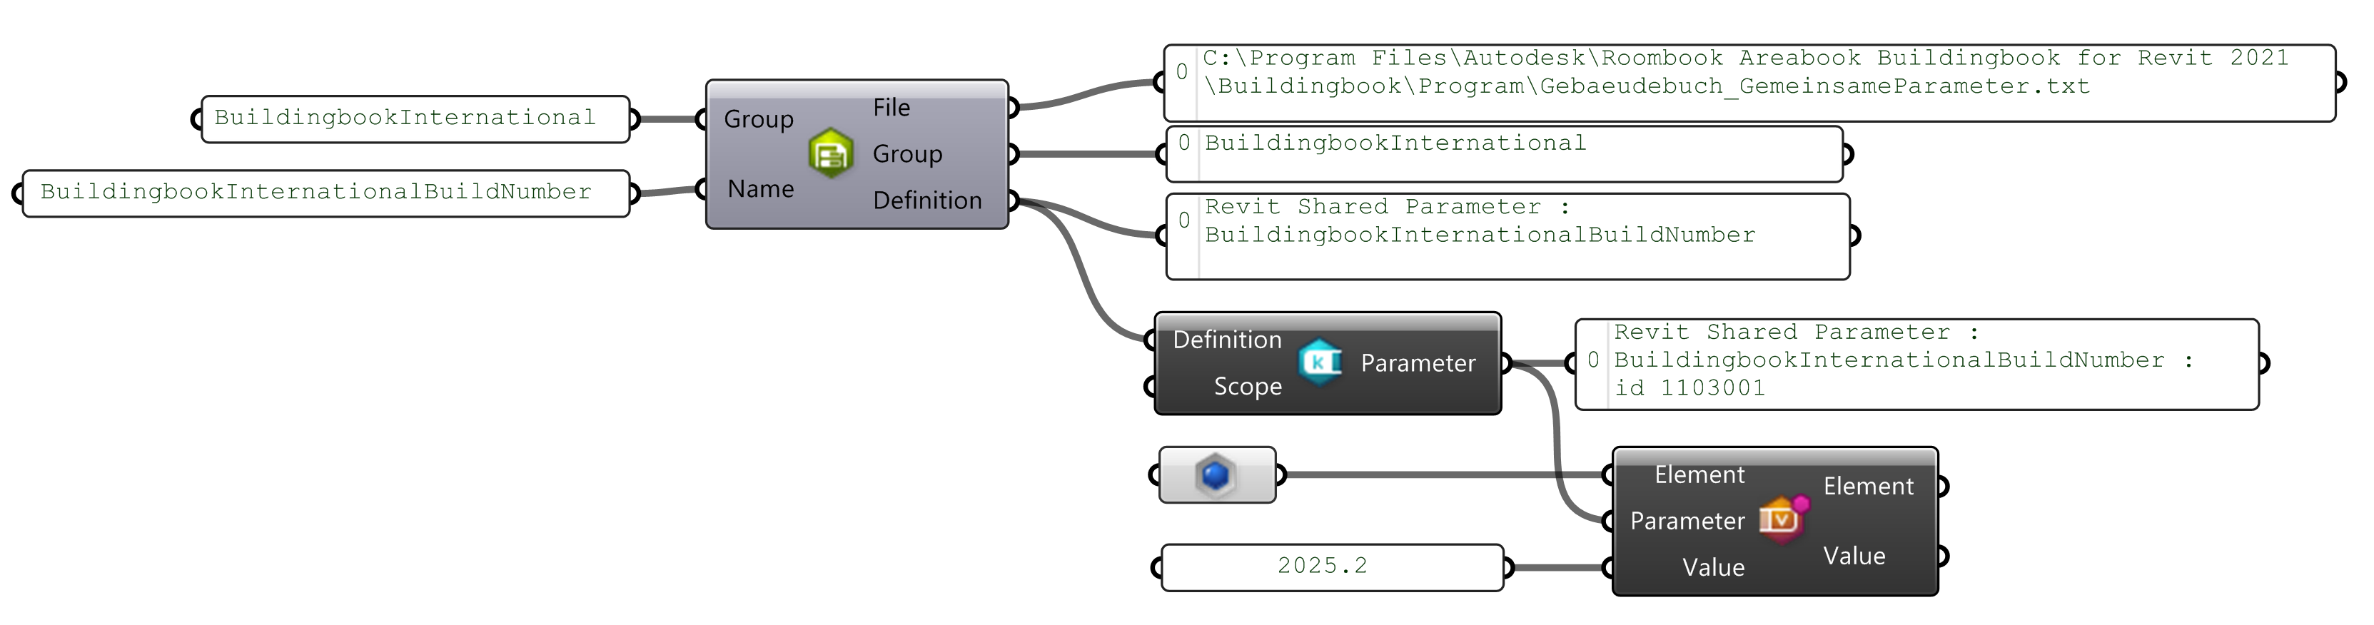Select the file path output panel

[1748, 83]
